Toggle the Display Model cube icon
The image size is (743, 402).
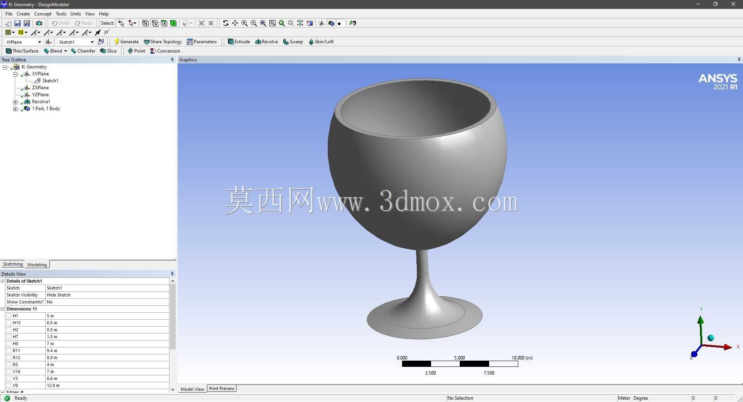pos(331,23)
